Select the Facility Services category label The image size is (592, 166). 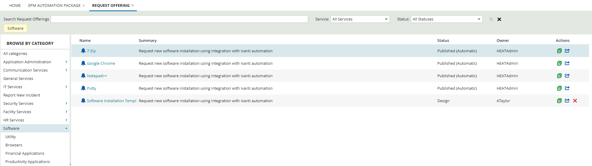[x=17, y=112]
